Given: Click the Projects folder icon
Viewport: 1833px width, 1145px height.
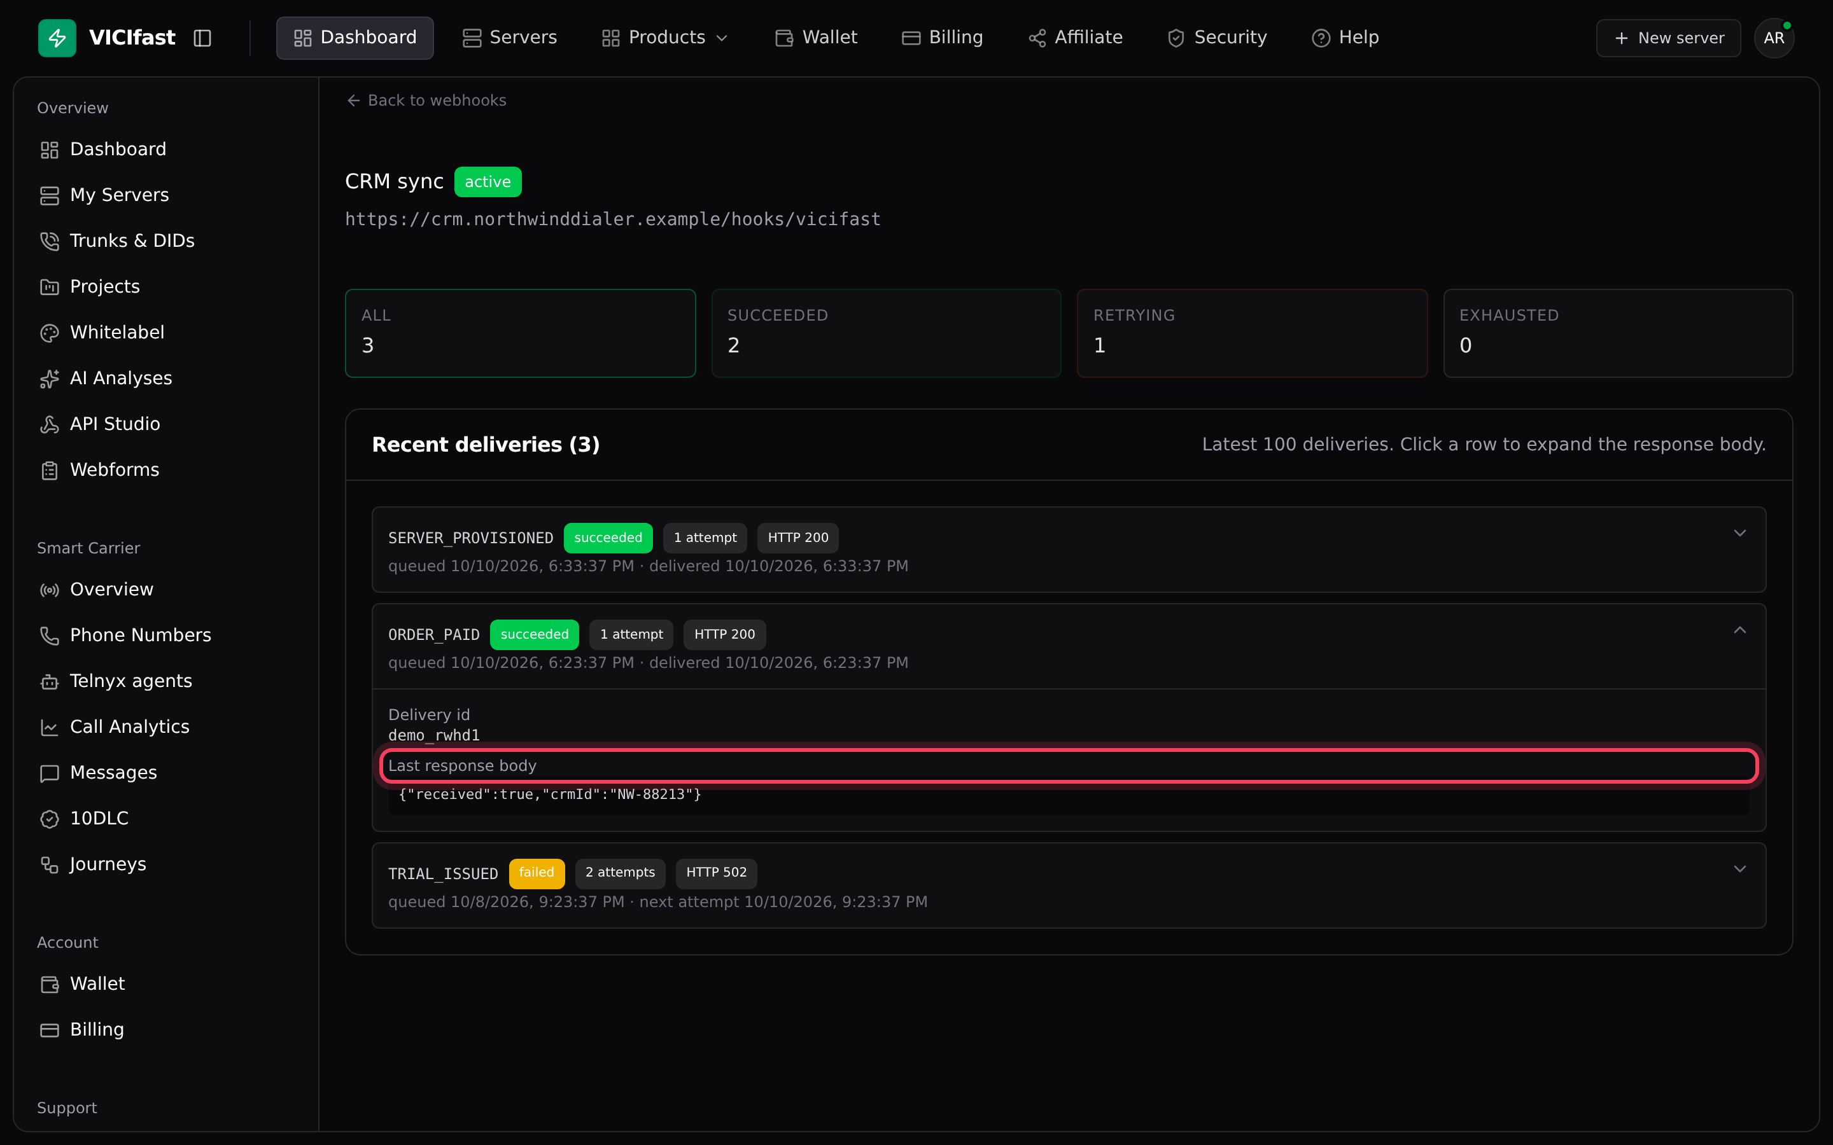Looking at the screenshot, I should 49,287.
